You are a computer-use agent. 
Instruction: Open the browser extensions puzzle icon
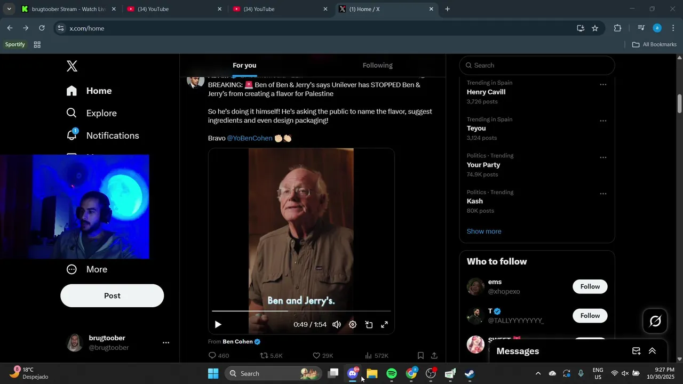pyautogui.click(x=618, y=28)
